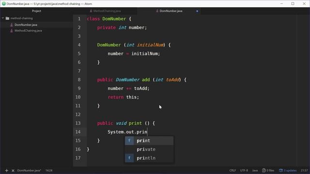Select the method-chaining folder icon
Image resolution: width=310 pixels, height=174 pixels.
8,18
